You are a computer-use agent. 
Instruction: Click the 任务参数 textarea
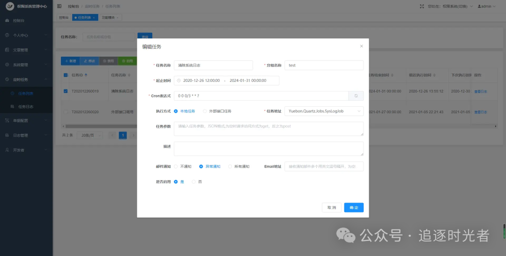point(269,129)
